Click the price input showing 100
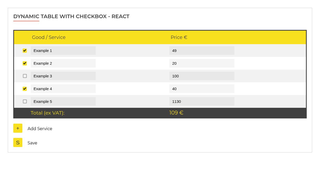 [202, 76]
